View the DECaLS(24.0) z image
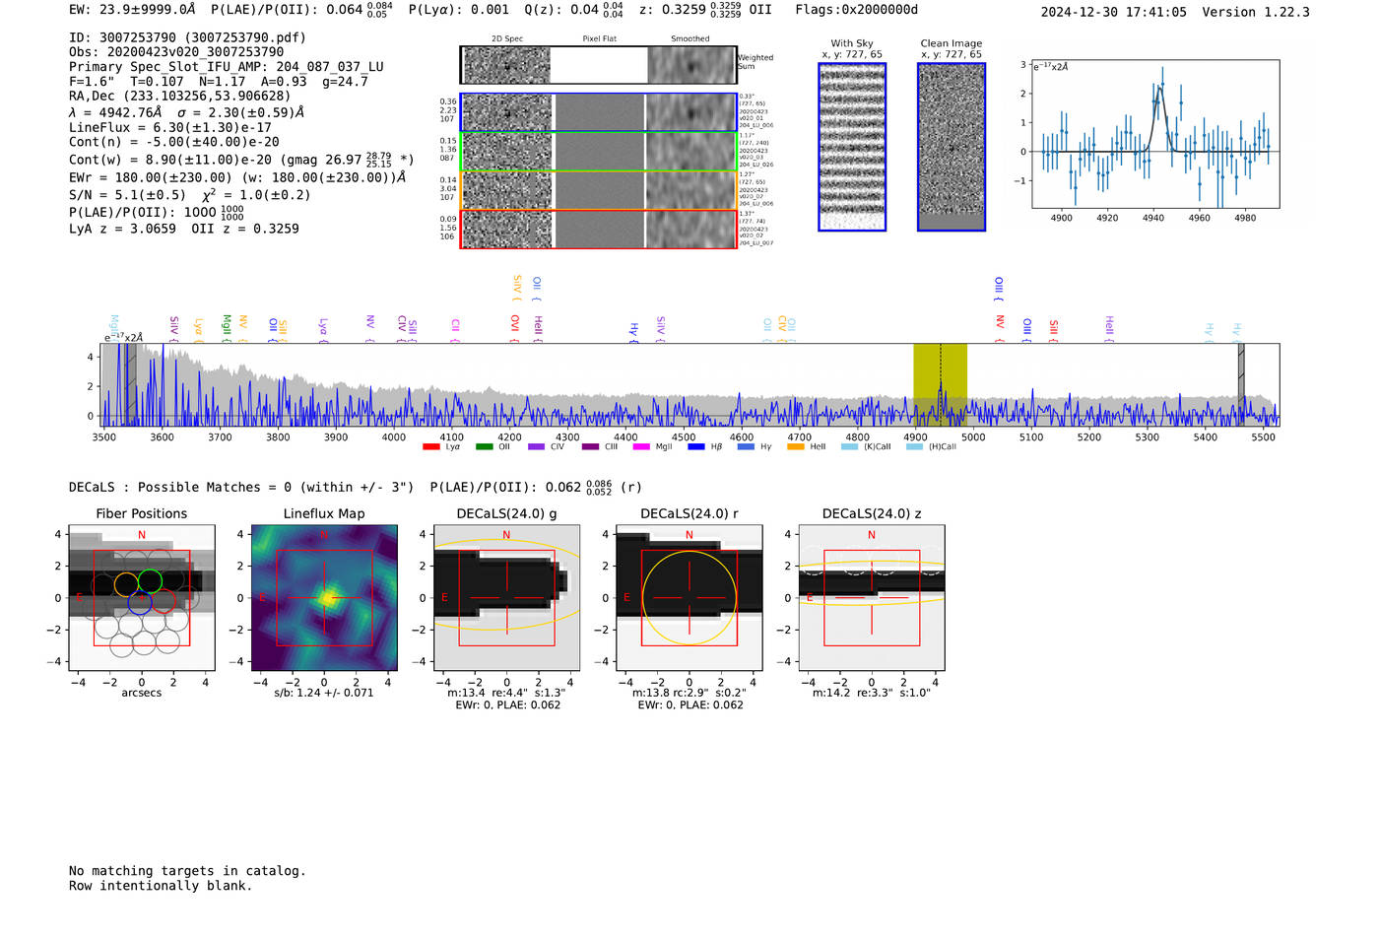 [872, 598]
